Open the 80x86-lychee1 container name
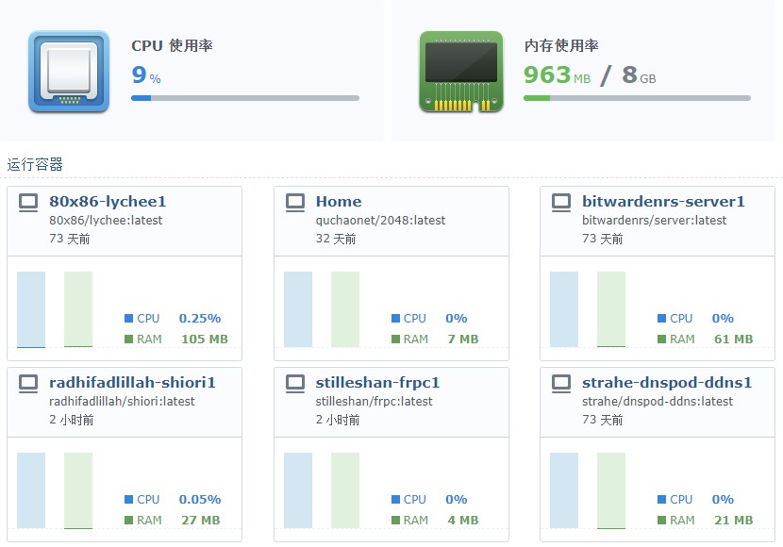783x547 pixels. 108,201
